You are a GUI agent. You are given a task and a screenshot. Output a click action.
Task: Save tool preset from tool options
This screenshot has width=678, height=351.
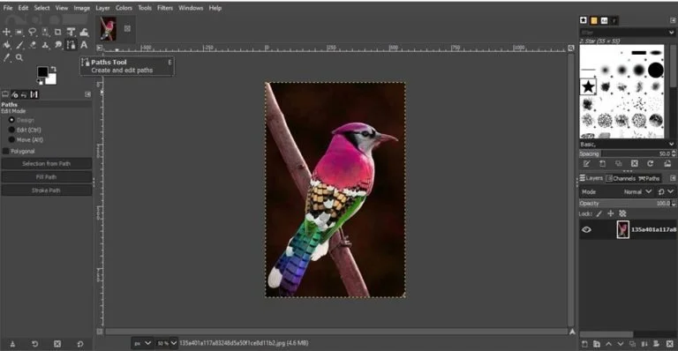(x=12, y=344)
